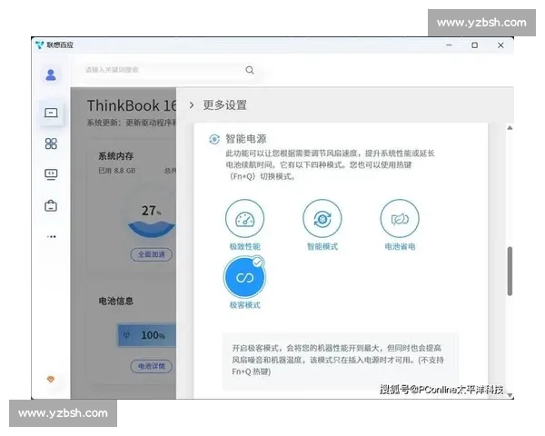Viewport: 545px width, 436px height.
Task: Click the 全面加速 button
Action: click(151, 254)
